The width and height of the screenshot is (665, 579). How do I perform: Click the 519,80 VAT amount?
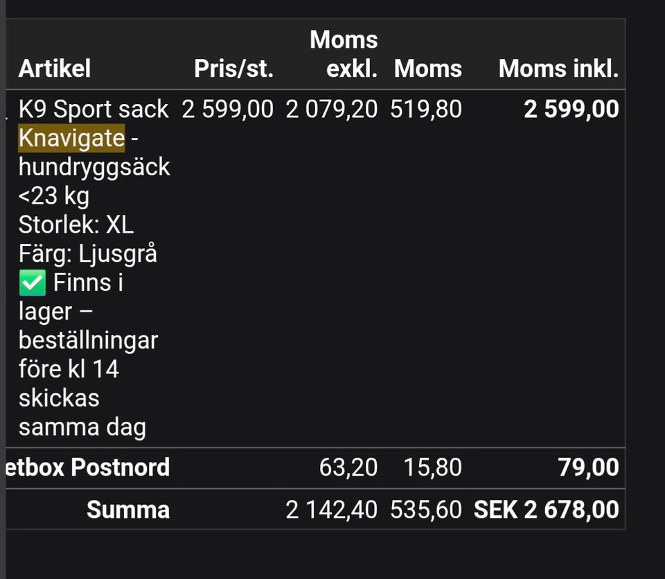[x=426, y=109]
